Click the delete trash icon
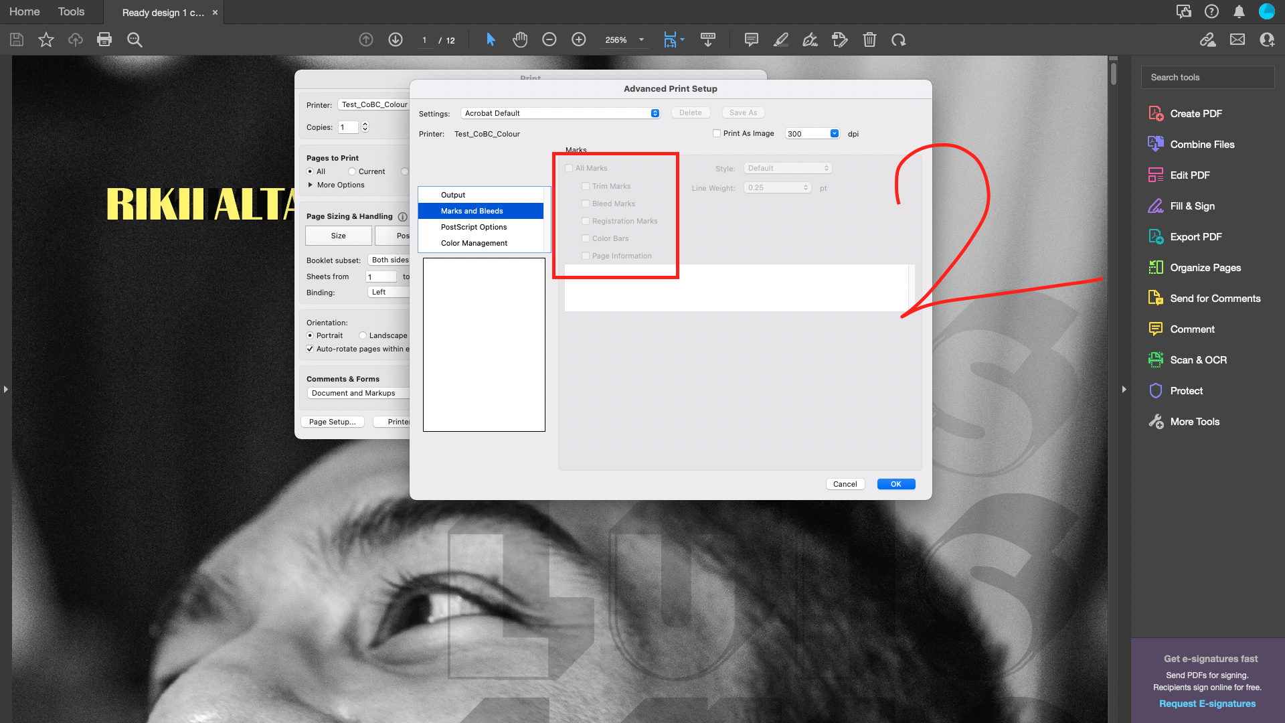This screenshot has height=723, width=1285. (869, 39)
